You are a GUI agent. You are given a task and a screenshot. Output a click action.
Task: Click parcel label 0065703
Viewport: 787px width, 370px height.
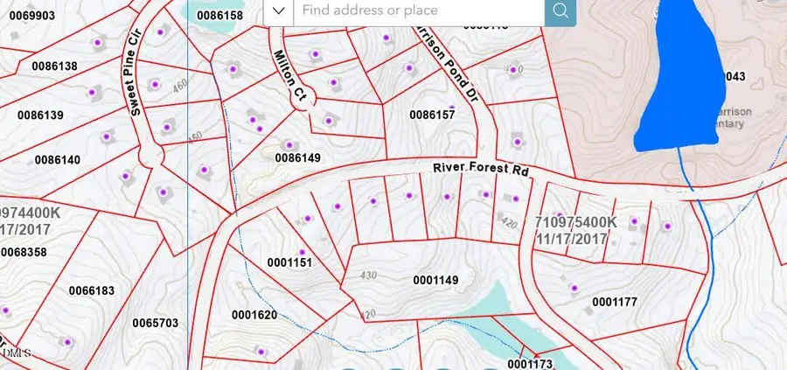click(156, 323)
